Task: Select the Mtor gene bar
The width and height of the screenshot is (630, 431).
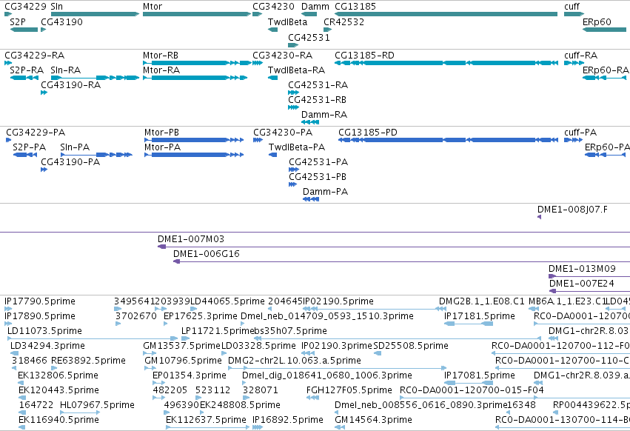Action: pos(197,14)
